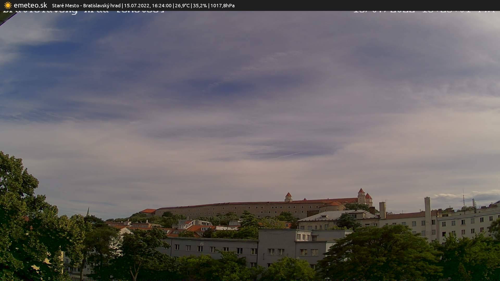Select the orange sun weather icon
The height and width of the screenshot is (281, 500).
click(8, 5)
